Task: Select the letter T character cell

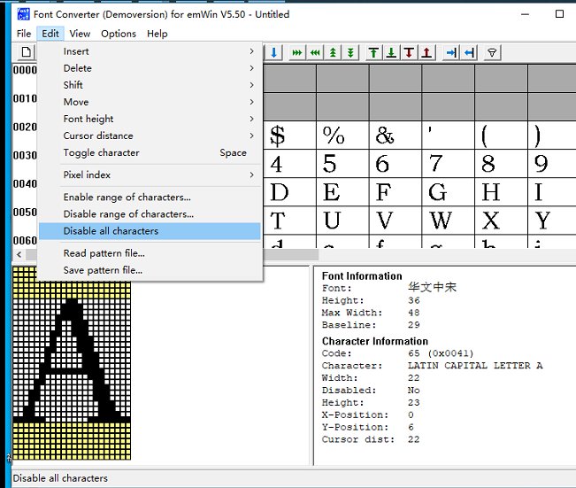Action: coord(289,221)
